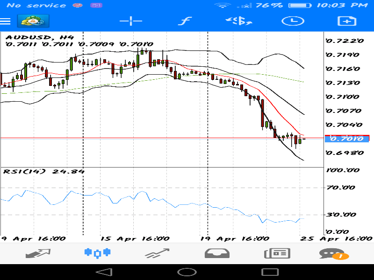Tap the battery icon in status bar
Screen dimensions: 374x280
click(x=300, y=5)
